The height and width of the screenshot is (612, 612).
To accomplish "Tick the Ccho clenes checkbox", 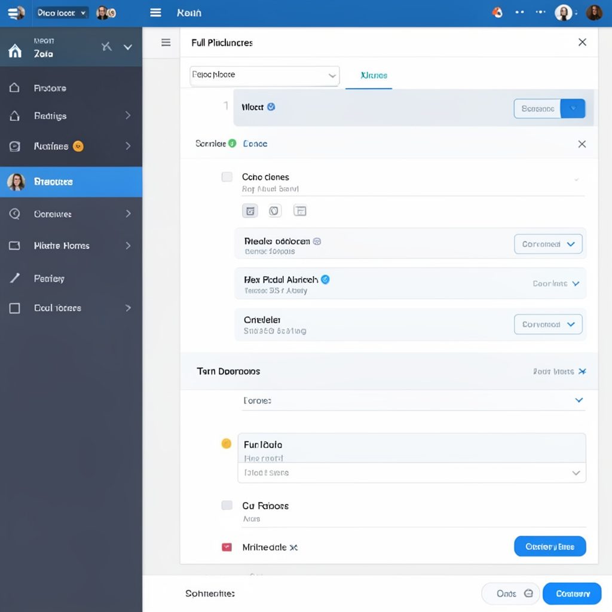I will 227,177.
